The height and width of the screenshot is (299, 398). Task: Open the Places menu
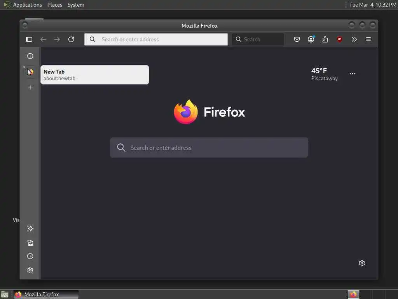click(55, 5)
